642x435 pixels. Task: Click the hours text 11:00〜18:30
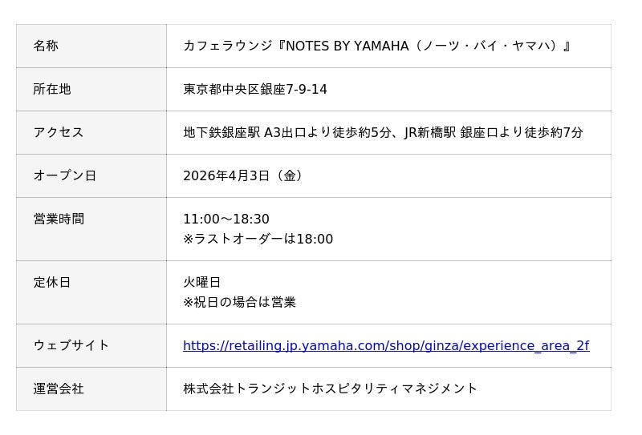click(226, 220)
